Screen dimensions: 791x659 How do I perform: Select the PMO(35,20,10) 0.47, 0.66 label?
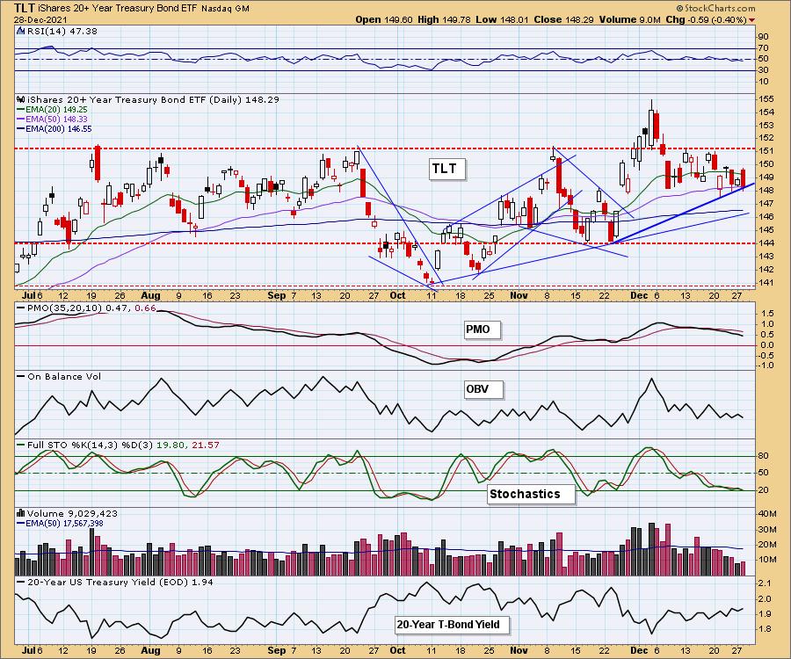point(91,308)
